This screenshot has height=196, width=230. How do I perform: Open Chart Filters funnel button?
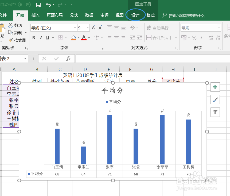[x=215, y=112]
